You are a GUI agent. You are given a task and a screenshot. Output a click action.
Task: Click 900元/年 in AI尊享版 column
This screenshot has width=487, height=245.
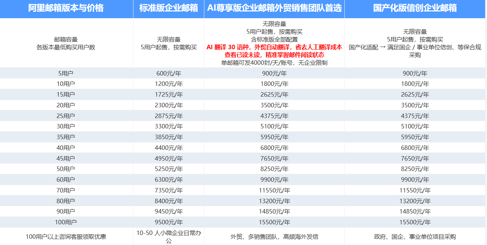[x=274, y=73]
